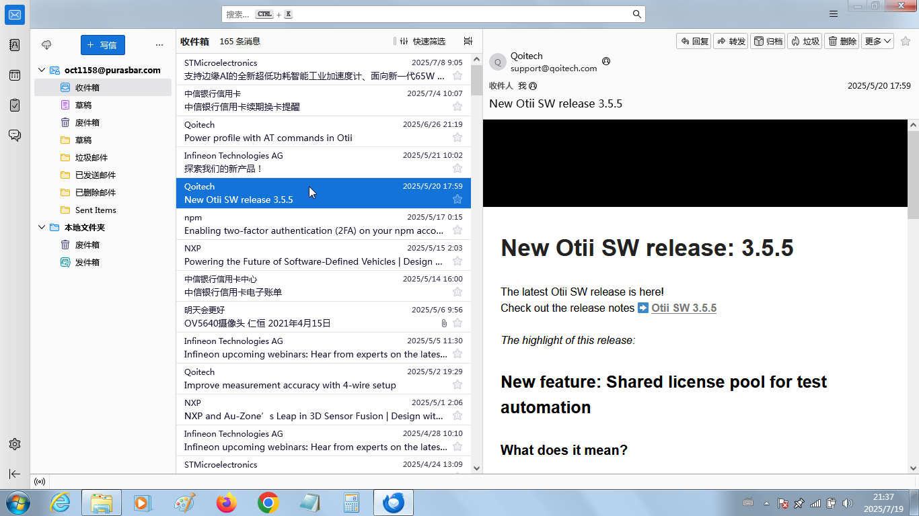Open Improve measurement accuracy with 4-wire email

[x=324, y=378]
